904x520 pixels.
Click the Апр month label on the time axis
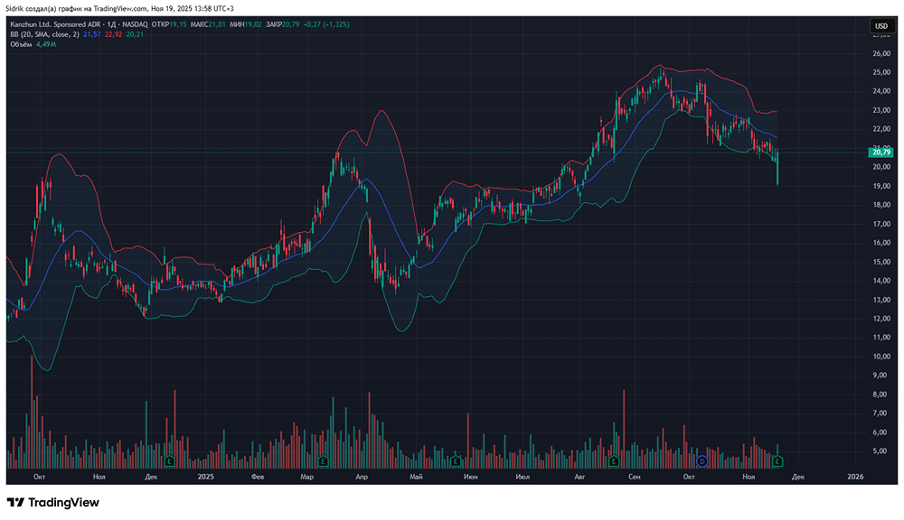pyautogui.click(x=362, y=476)
